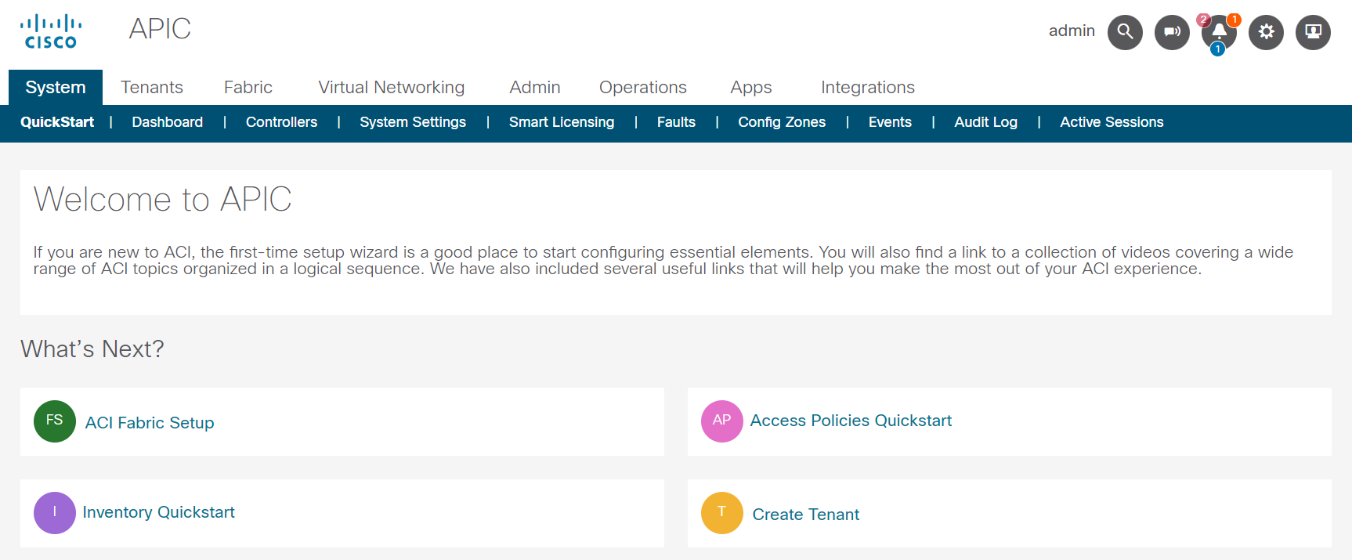Click the green FS circle icon

coord(55,421)
